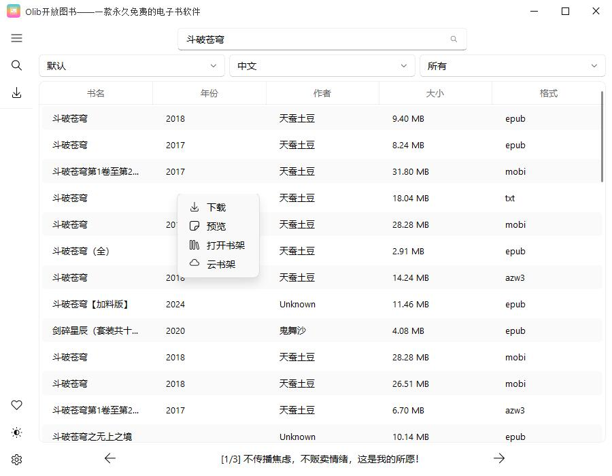Expand the 所有 format dropdown
612x476 pixels.
coord(512,66)
